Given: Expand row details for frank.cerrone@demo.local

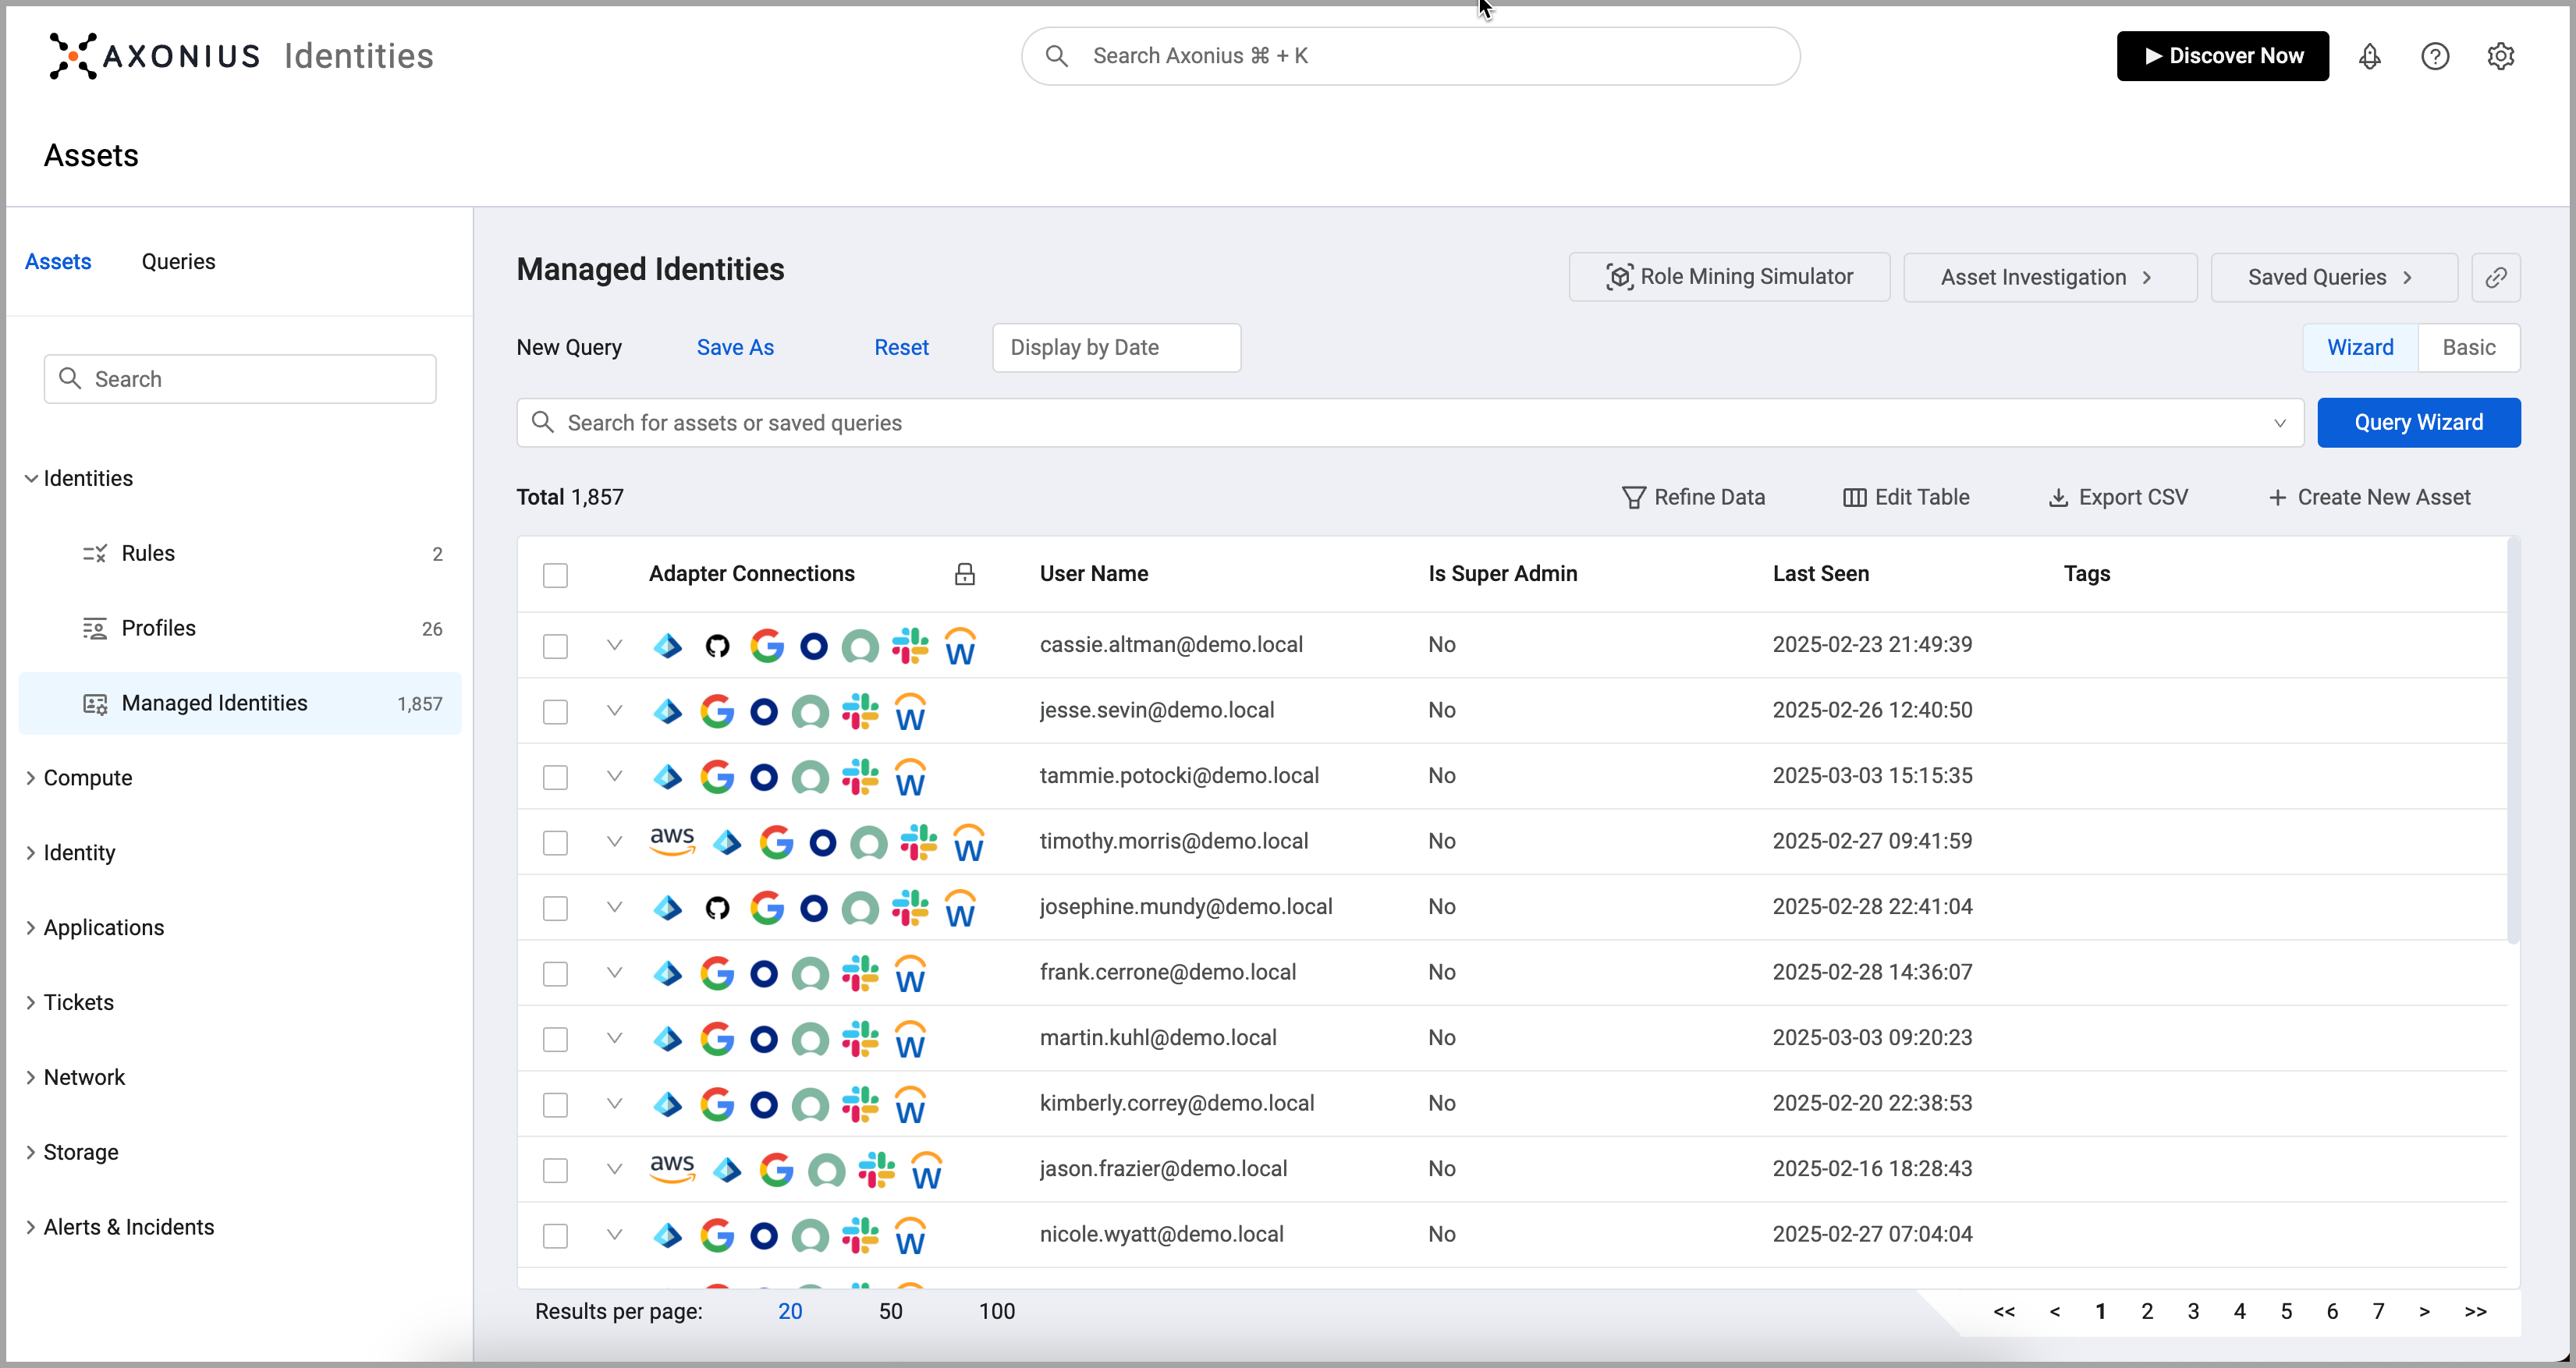Looking at the screenshot, I should tap(614, 972).
